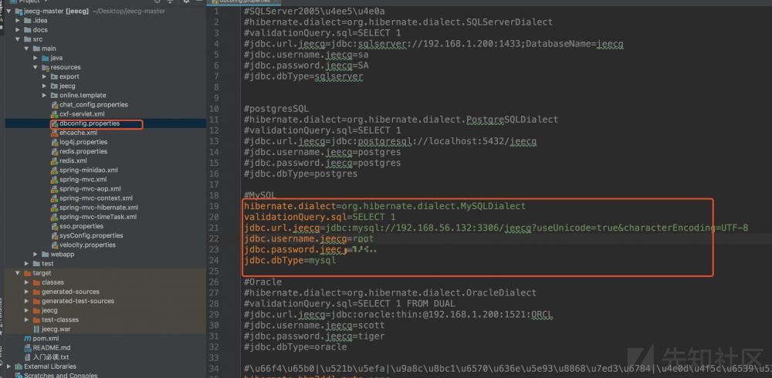Click the velocity.properties file icon
Image resolution: width=772 pixels, height=378 pixels.
[54, 245]
